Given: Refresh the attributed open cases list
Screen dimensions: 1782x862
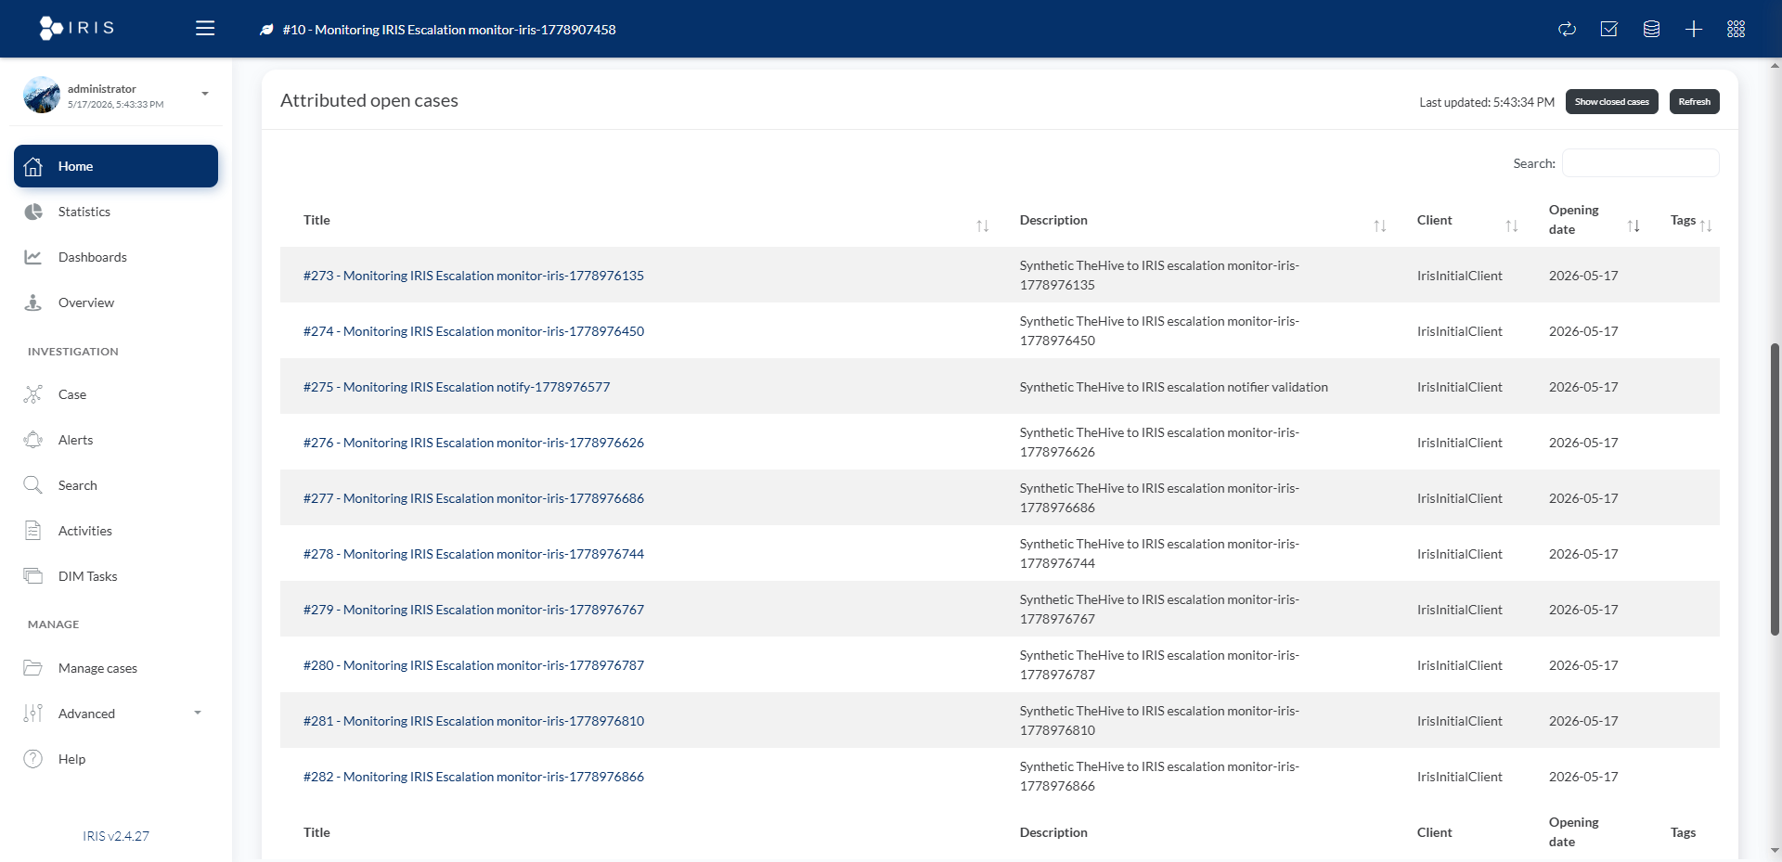Looking at the screenshot, I should pyautogui.click(x=1695, y=102).
